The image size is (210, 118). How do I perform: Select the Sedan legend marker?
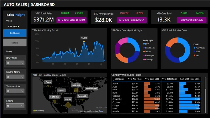coord(144,52)
